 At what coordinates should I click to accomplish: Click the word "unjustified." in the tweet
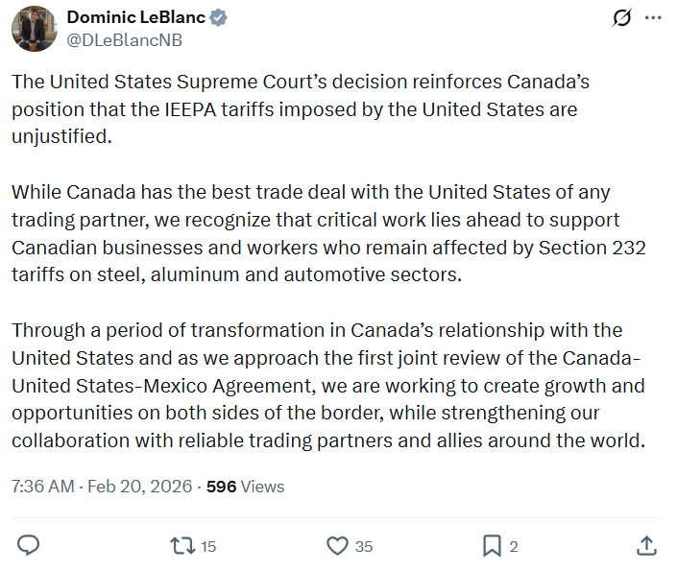point(62,136)
